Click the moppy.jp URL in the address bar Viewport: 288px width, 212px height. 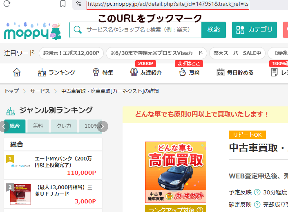pyautogui.click(x=168, y=4)
